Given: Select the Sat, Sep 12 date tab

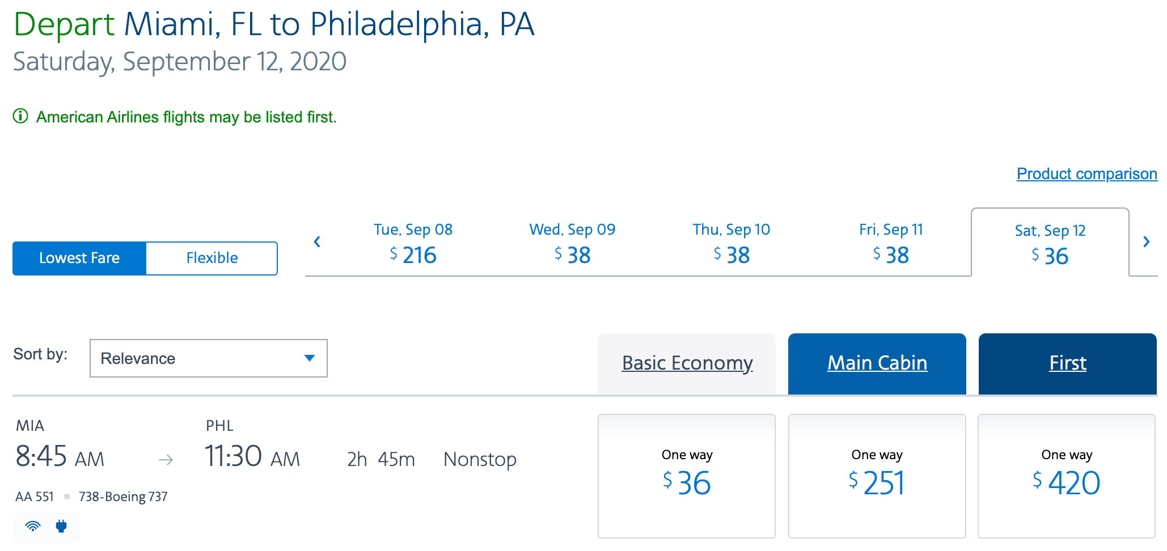Looking at the screenshot, I should 1050,245.
